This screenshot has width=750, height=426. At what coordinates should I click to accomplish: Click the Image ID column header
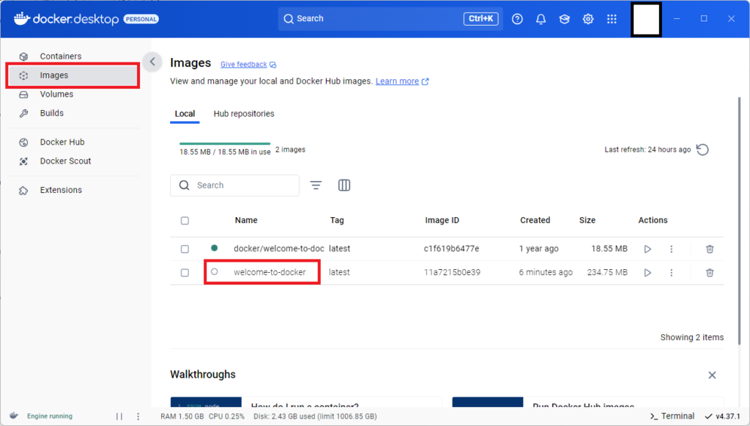pyautogui.click(x=442, y=220)
